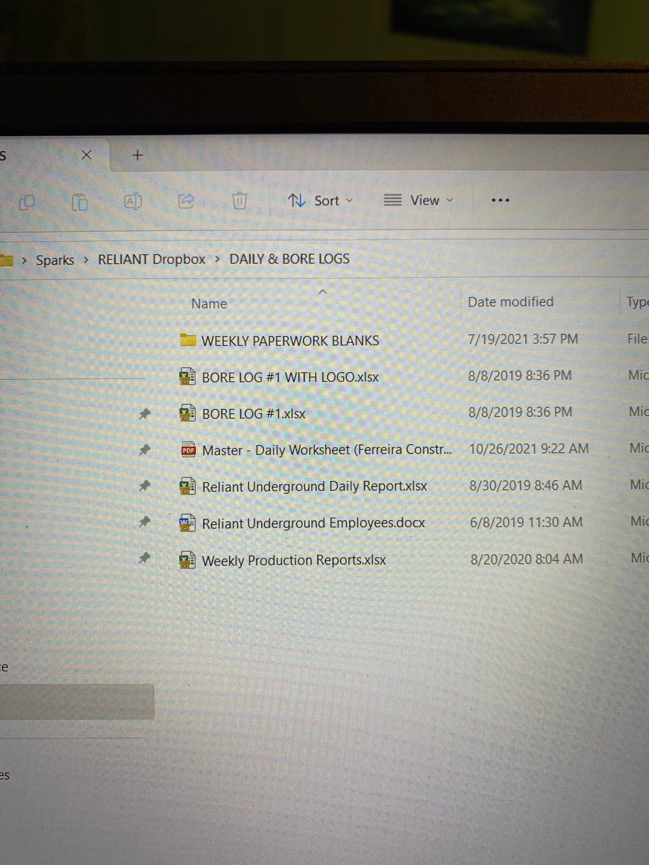Sort by the Name column header

coord(209,304)
